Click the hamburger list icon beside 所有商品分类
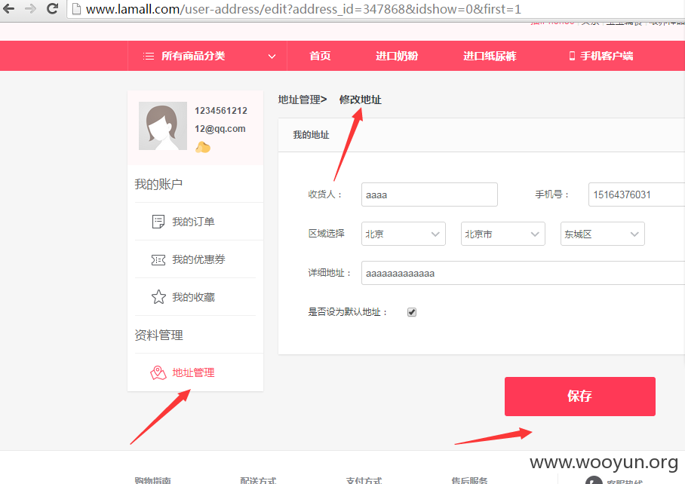Viewport: 685px width, 484px height. [149, 56]
